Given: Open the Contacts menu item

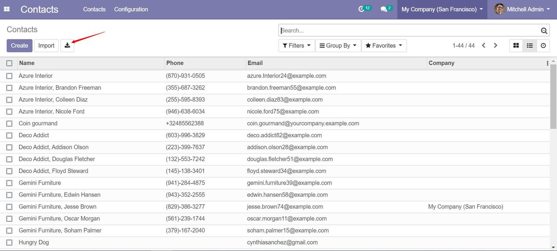Looking at the screenshot, I should [x=94, y=9].
